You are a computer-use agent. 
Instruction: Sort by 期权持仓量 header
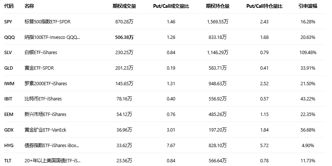[217, 6]
